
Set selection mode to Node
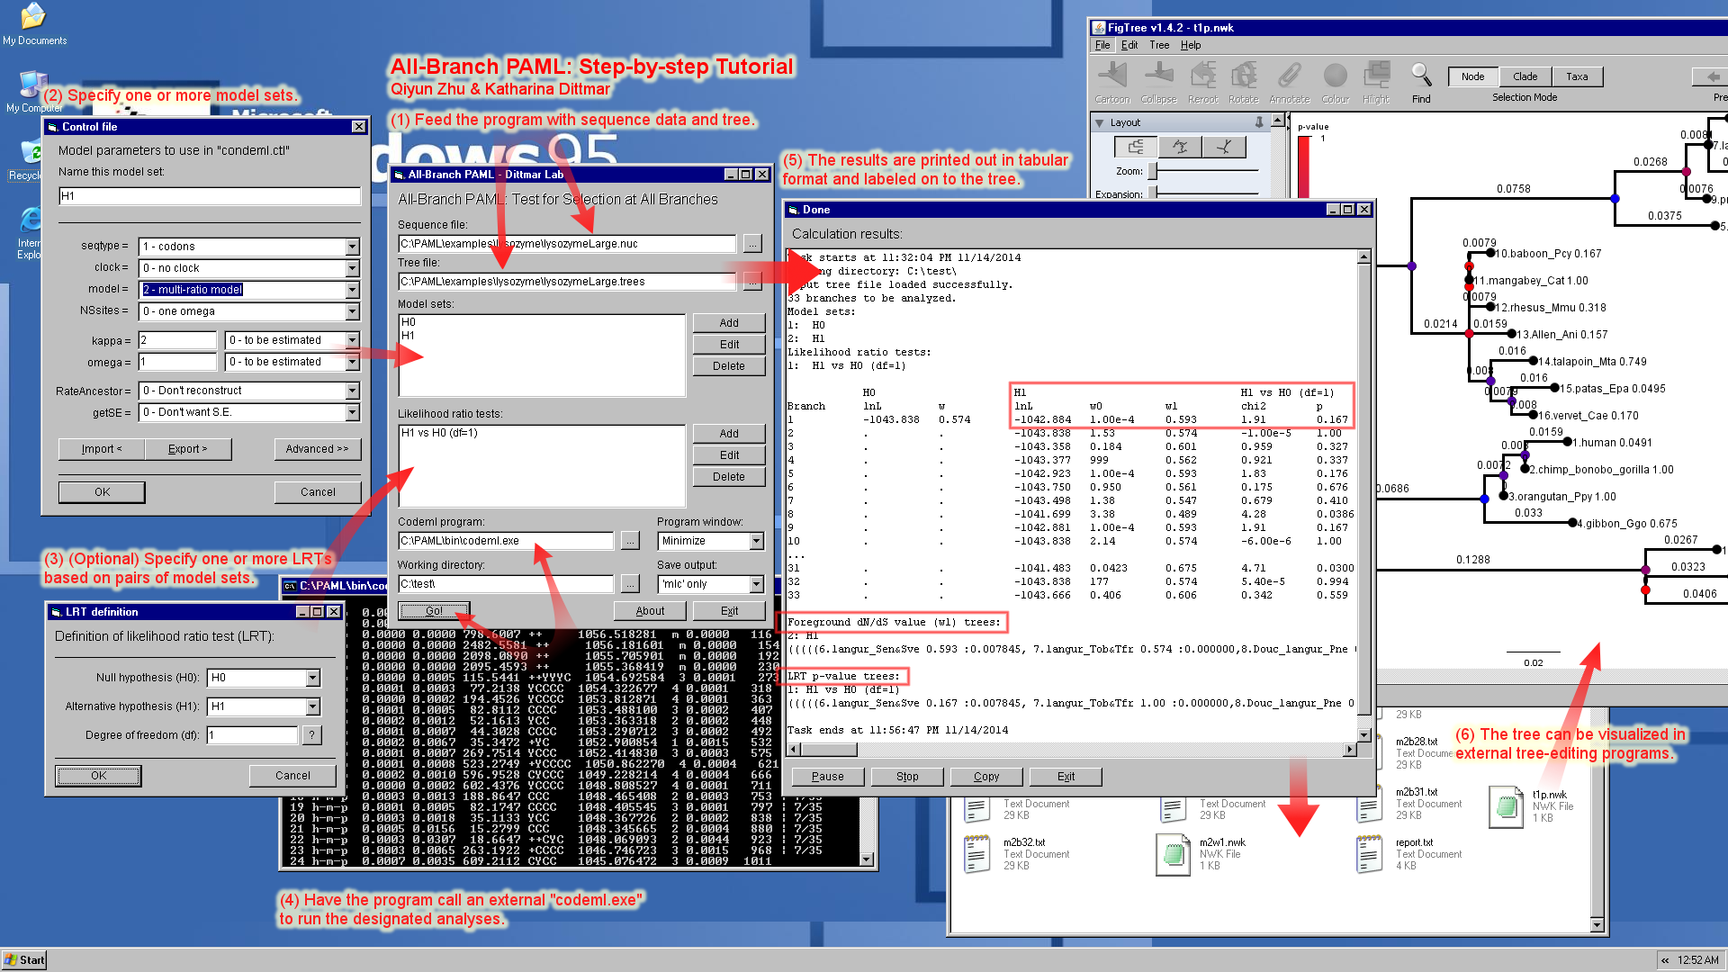pyautogui.click(x=1473, y=76)
